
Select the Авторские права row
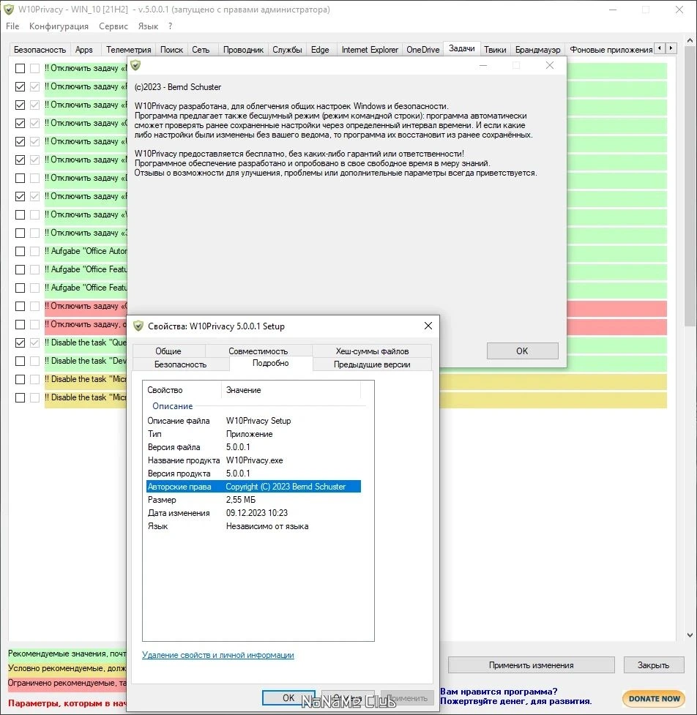click(253, 487)
